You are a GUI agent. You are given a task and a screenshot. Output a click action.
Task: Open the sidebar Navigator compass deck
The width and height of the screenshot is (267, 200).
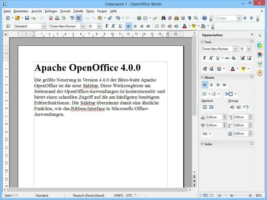coord(259,73)
